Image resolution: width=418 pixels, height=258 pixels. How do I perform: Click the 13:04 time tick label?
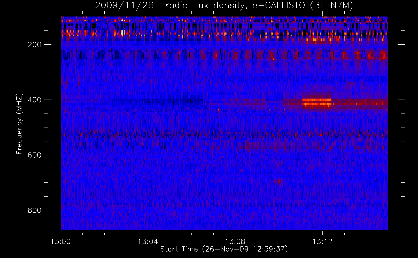click(x=148, y=242)
